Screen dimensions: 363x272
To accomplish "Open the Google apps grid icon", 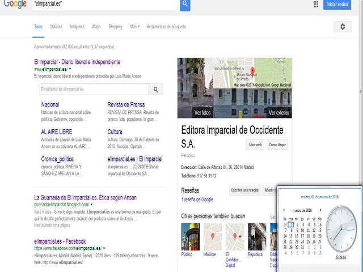I will [x=315, y=4].
